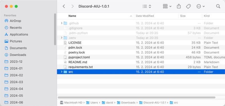Sort by Date Modified column header

pos(145,16)
